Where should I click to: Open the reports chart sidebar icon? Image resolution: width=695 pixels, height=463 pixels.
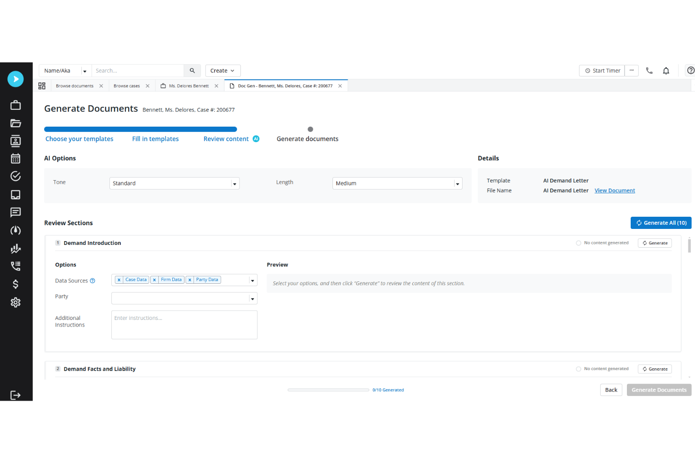coord(15,248)
